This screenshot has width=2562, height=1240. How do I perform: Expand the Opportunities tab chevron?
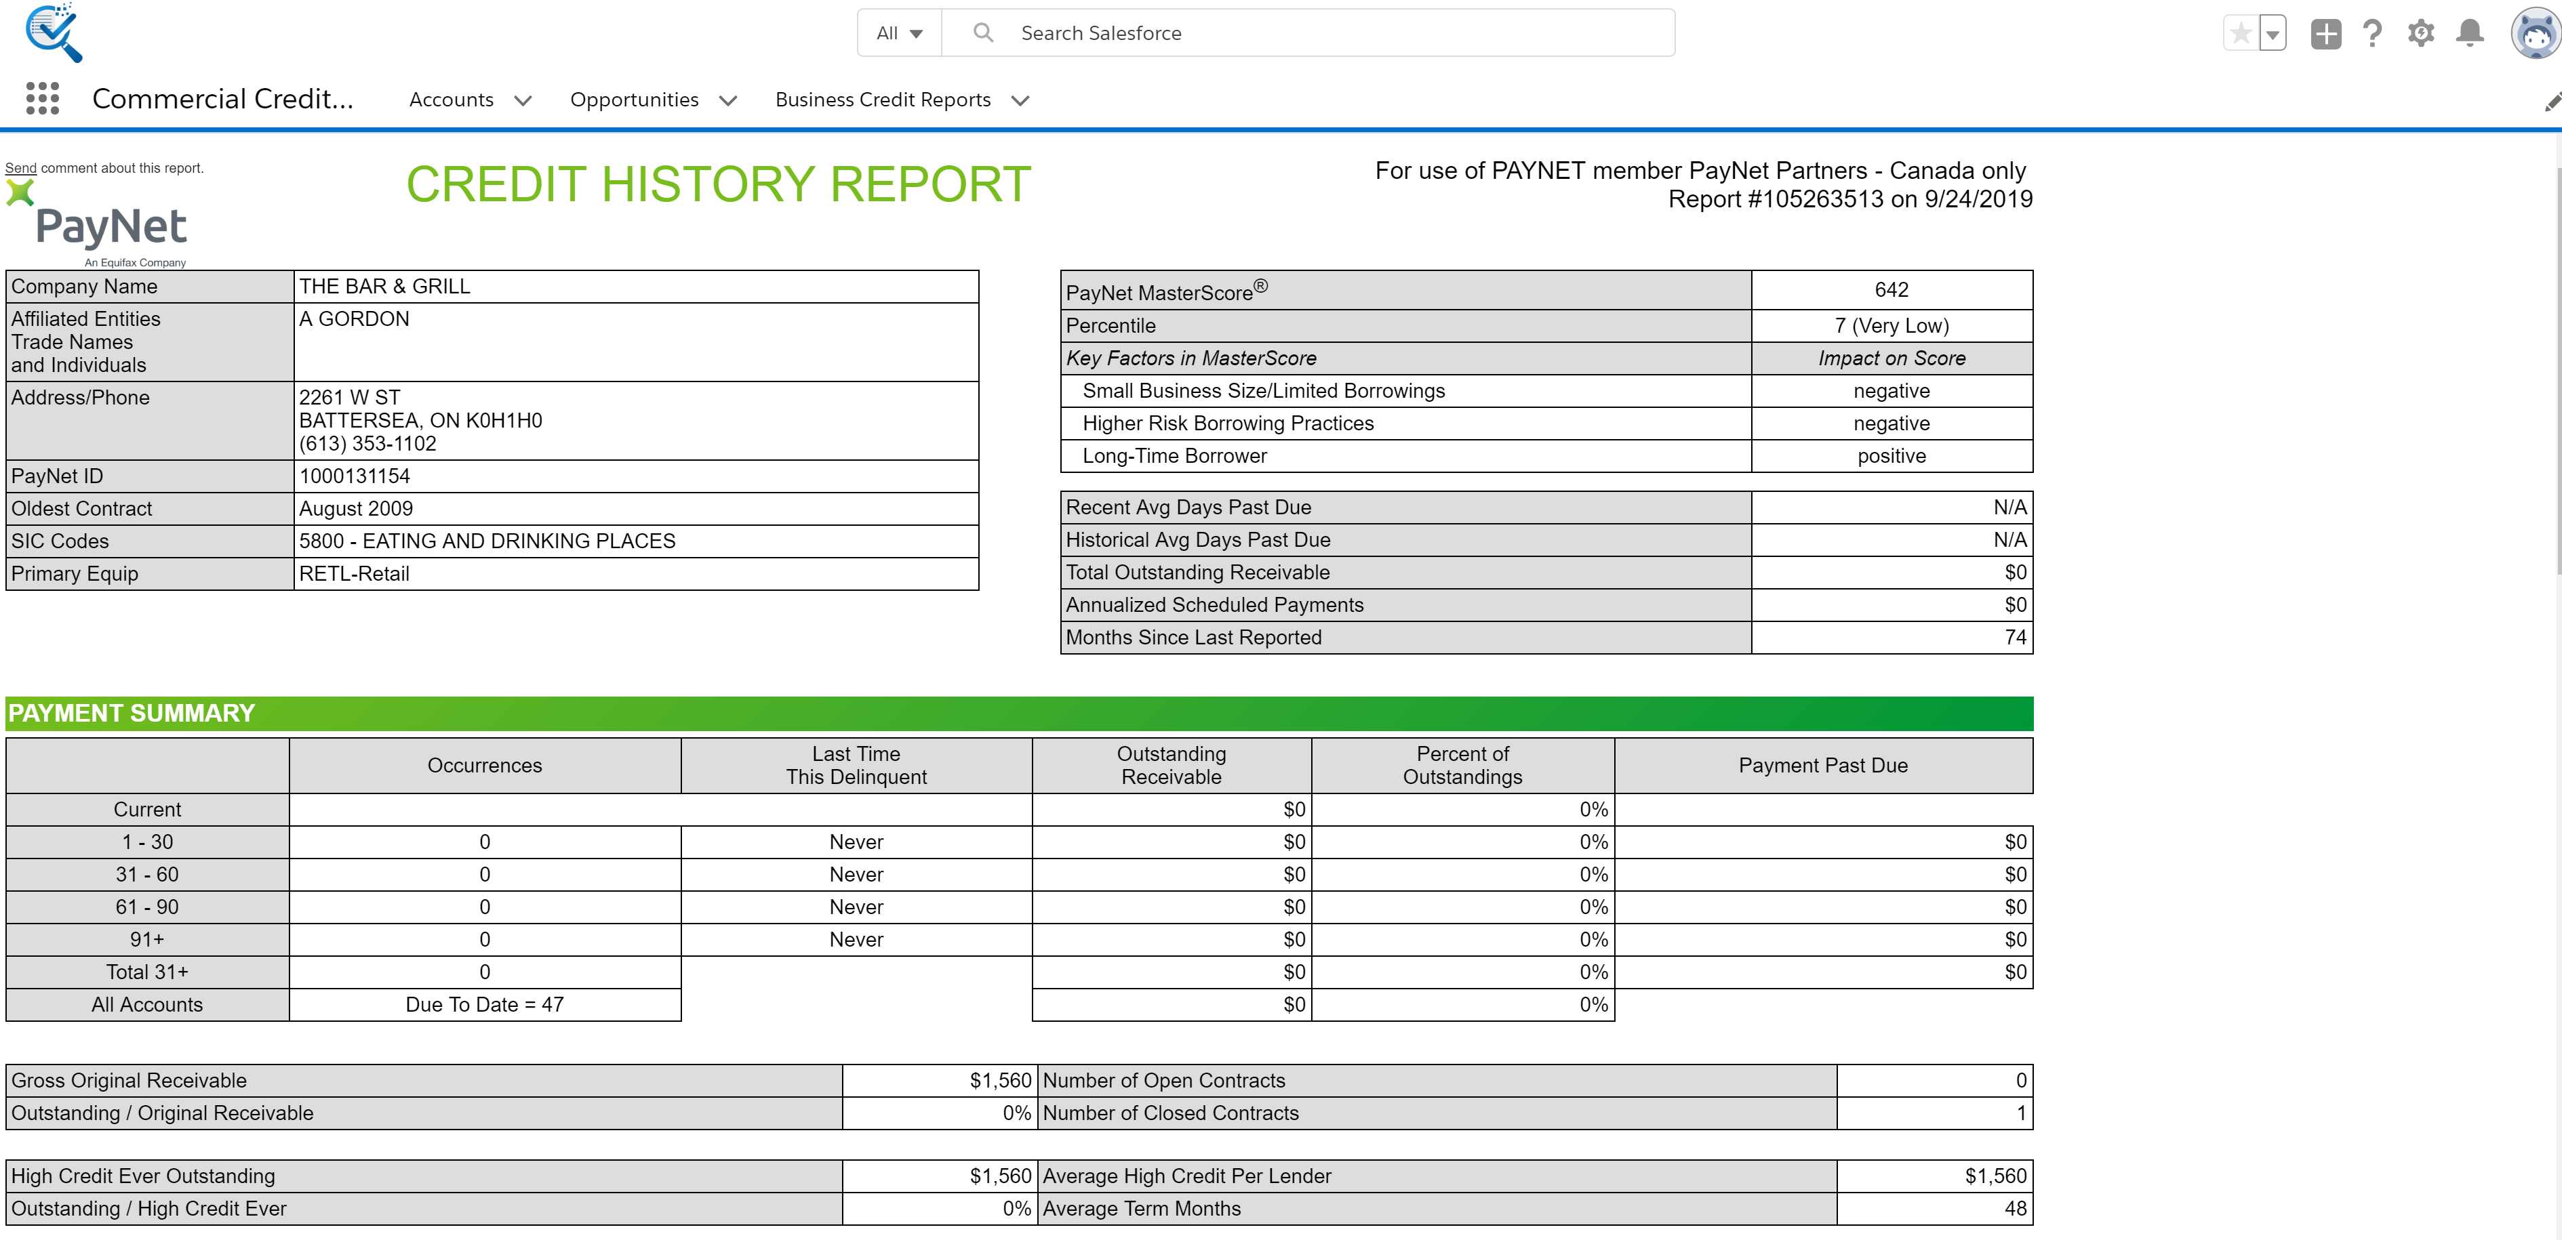728,100
